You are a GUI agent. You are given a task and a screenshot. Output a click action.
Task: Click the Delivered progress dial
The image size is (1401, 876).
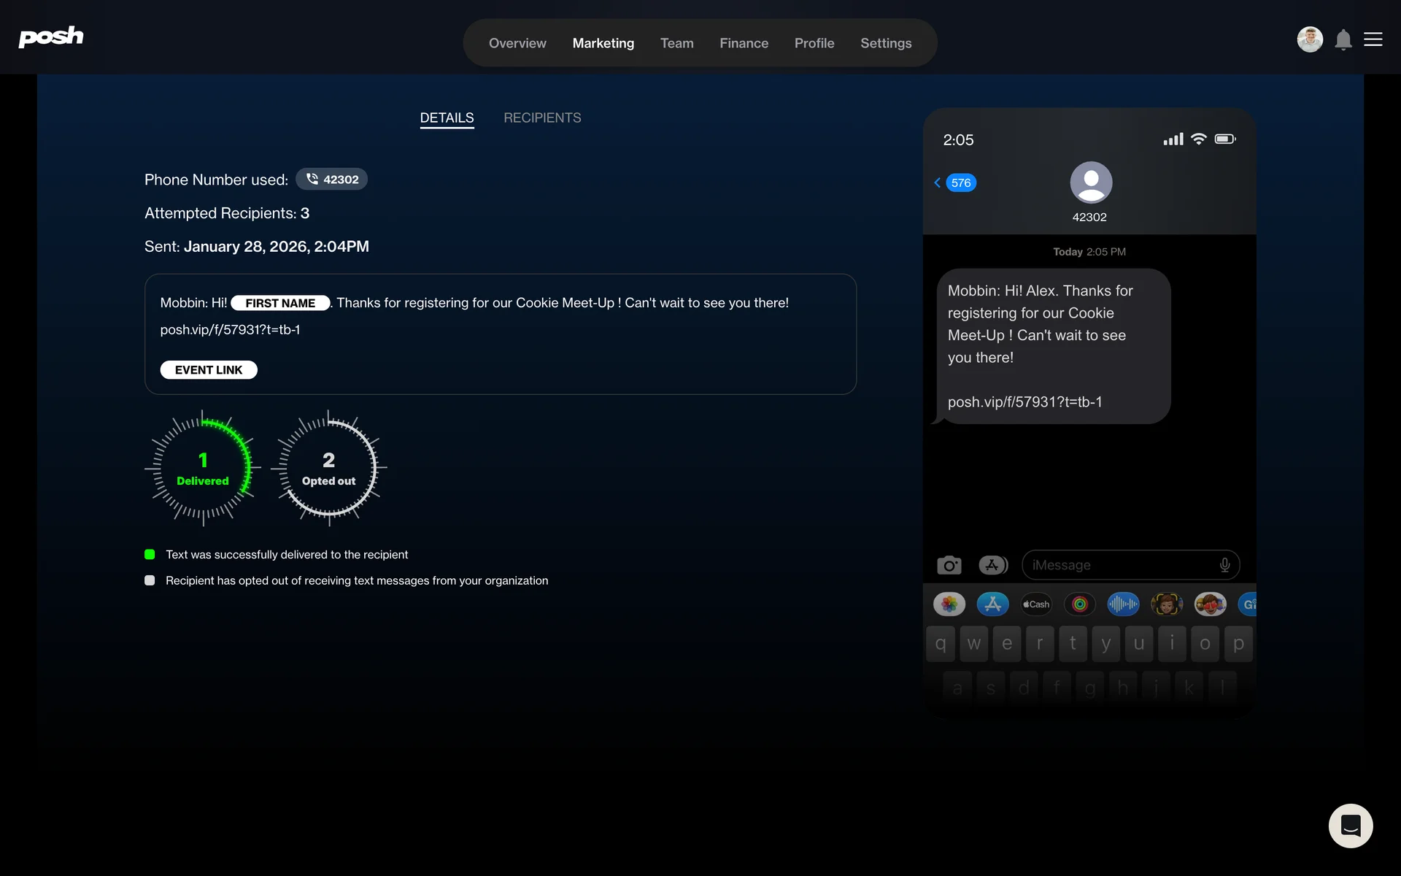tap(203, 467)
